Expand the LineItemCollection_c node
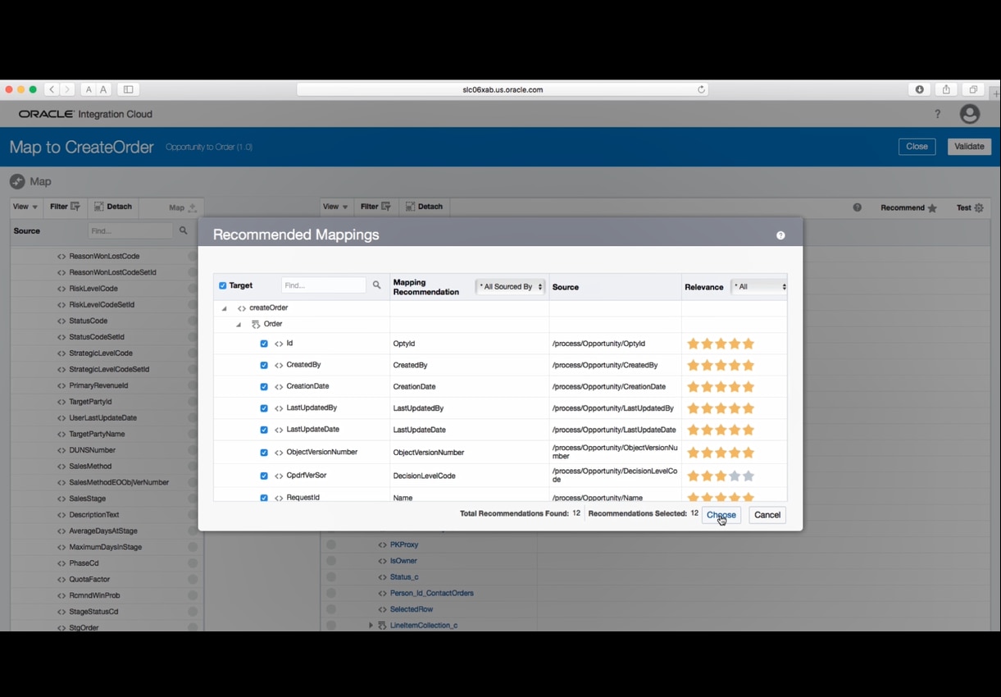This screenshot has height=697, width=1001. tap(371, 626)
